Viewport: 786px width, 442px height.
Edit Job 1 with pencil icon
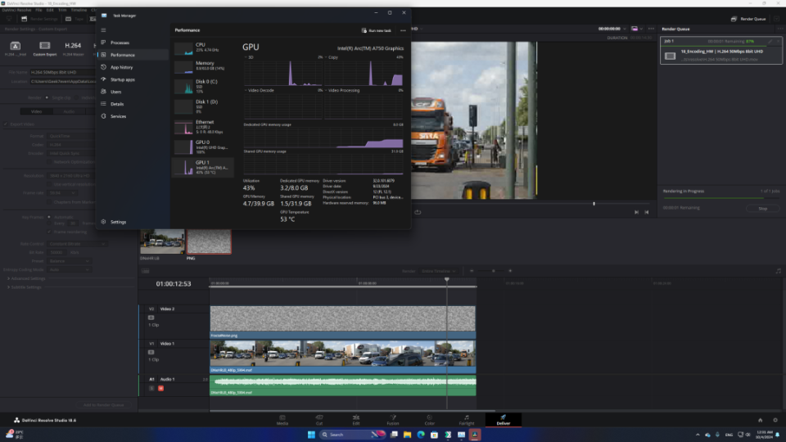770,41
